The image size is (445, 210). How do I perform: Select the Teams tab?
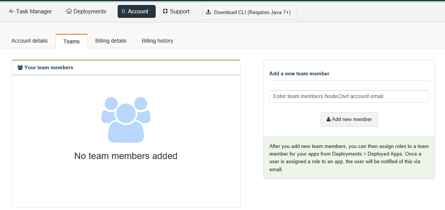(71, 41)
